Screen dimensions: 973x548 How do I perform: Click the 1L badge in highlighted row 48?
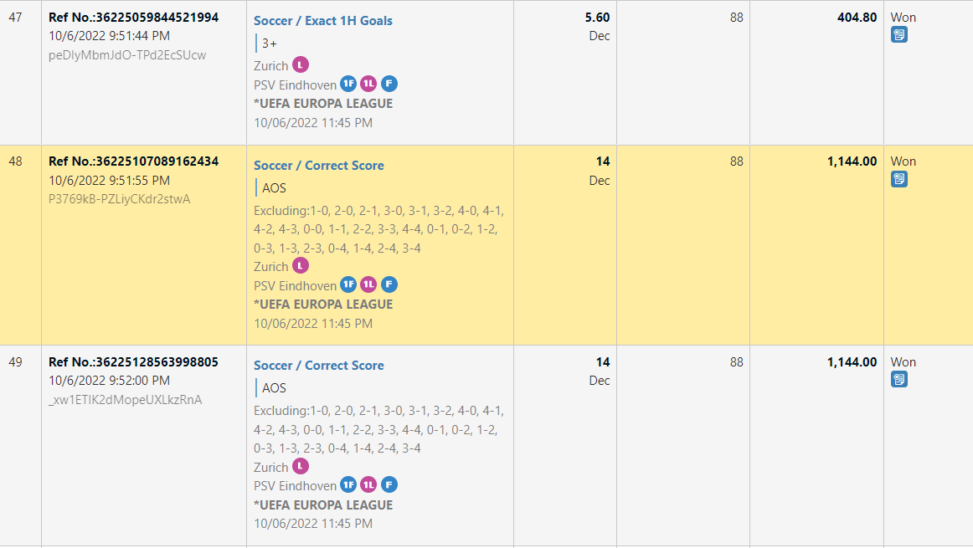point(368,285)
